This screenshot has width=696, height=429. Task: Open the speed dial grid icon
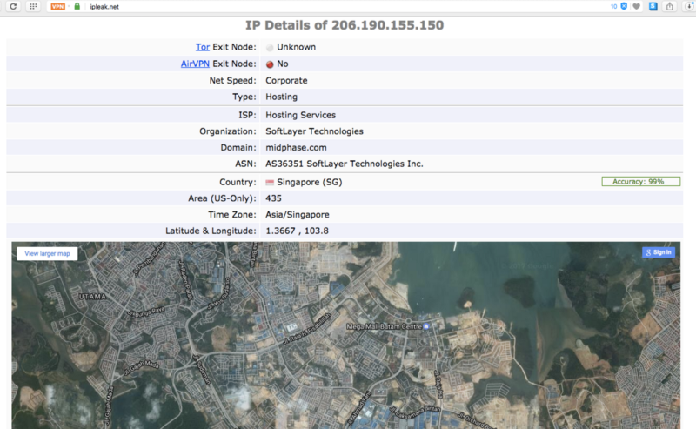tap(33, 6)
